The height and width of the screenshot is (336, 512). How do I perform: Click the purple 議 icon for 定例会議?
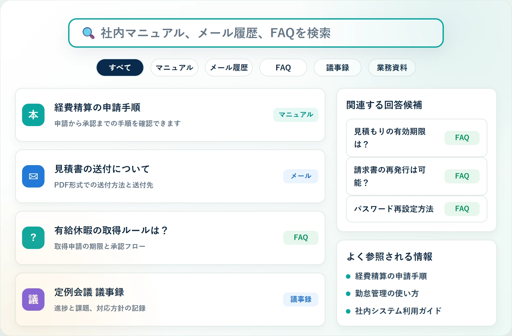[33, 300]
